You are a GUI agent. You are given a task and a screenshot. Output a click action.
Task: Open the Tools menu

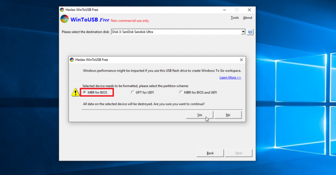pyautogui.click(x=235, y=18)
